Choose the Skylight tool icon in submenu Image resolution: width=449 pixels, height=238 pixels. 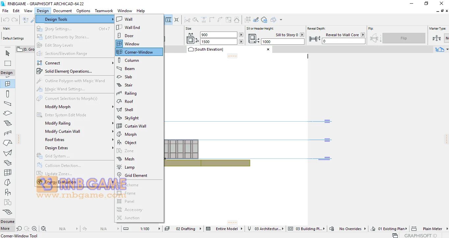click(x=119, y=118)
